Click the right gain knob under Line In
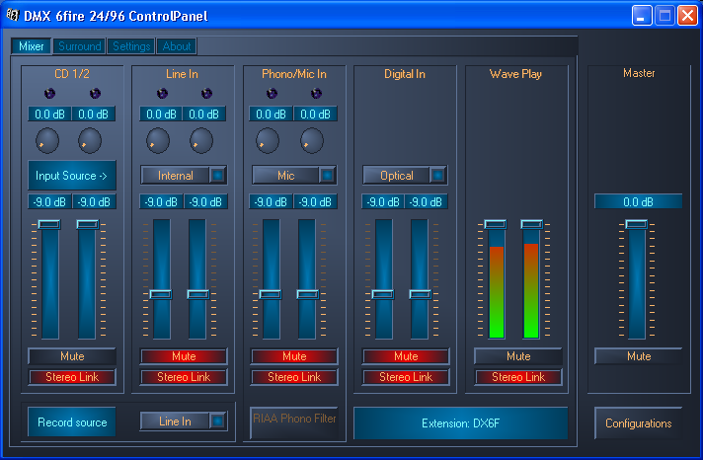The height and width of the screenshot is (460, 703). click(201, 140)
